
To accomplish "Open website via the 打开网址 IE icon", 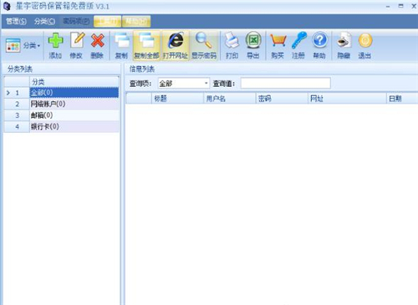I will pyautogui.click(x=176, y=41).
